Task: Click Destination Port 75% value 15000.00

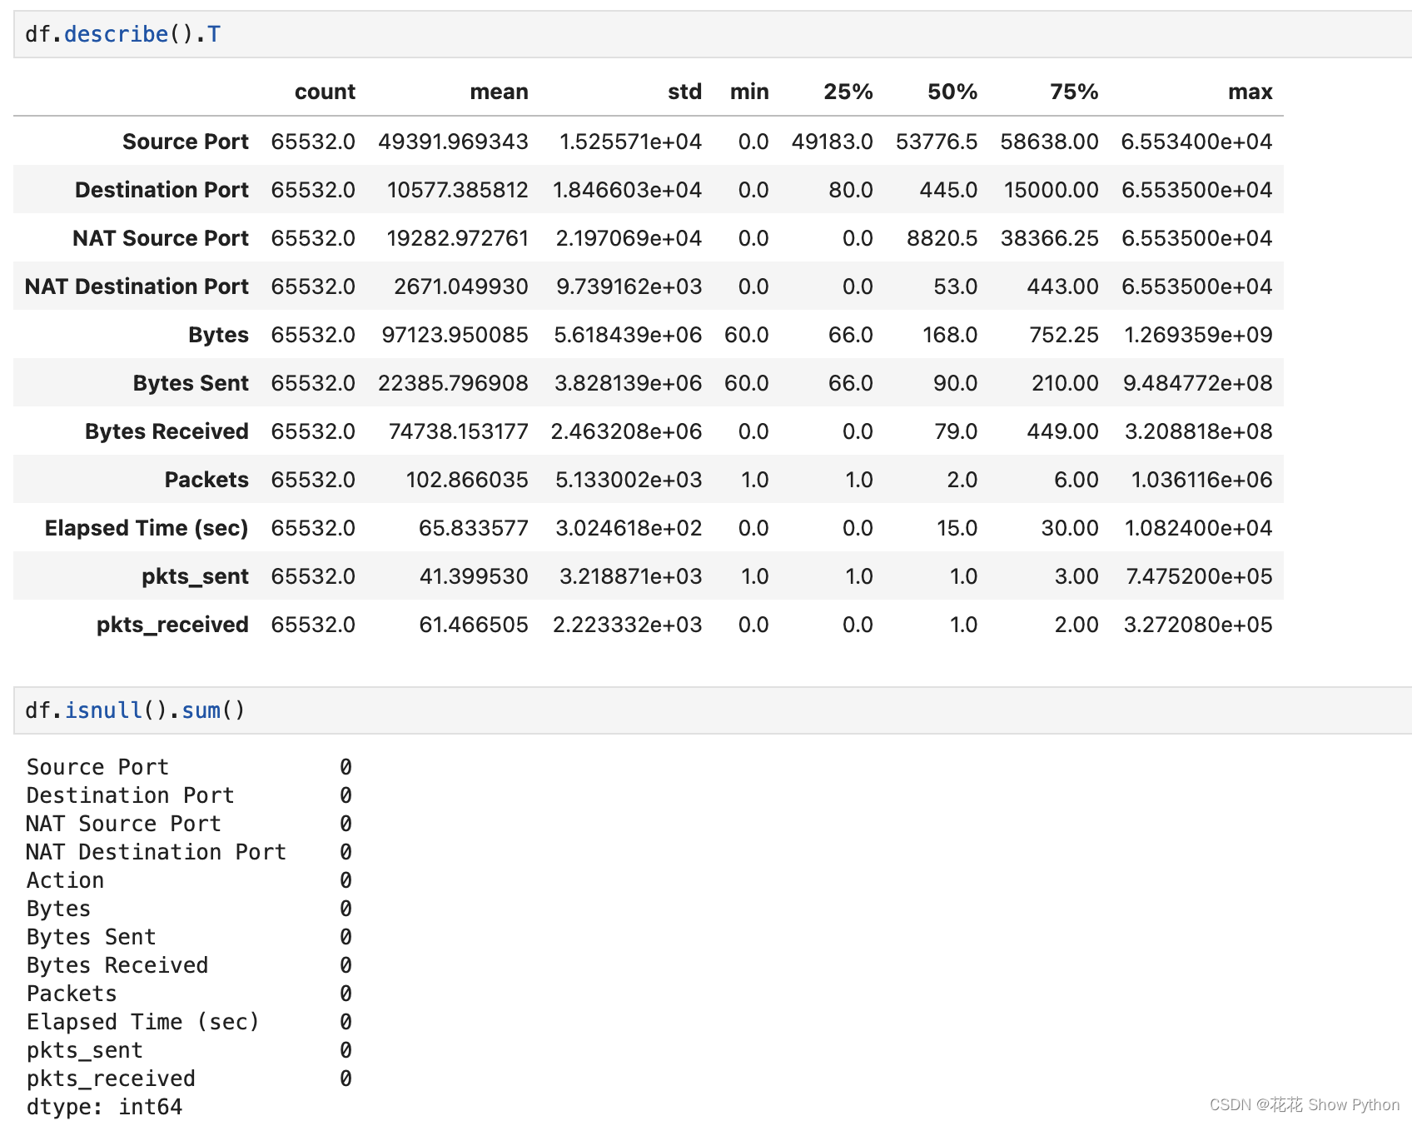Action: tap(1051, 190)
